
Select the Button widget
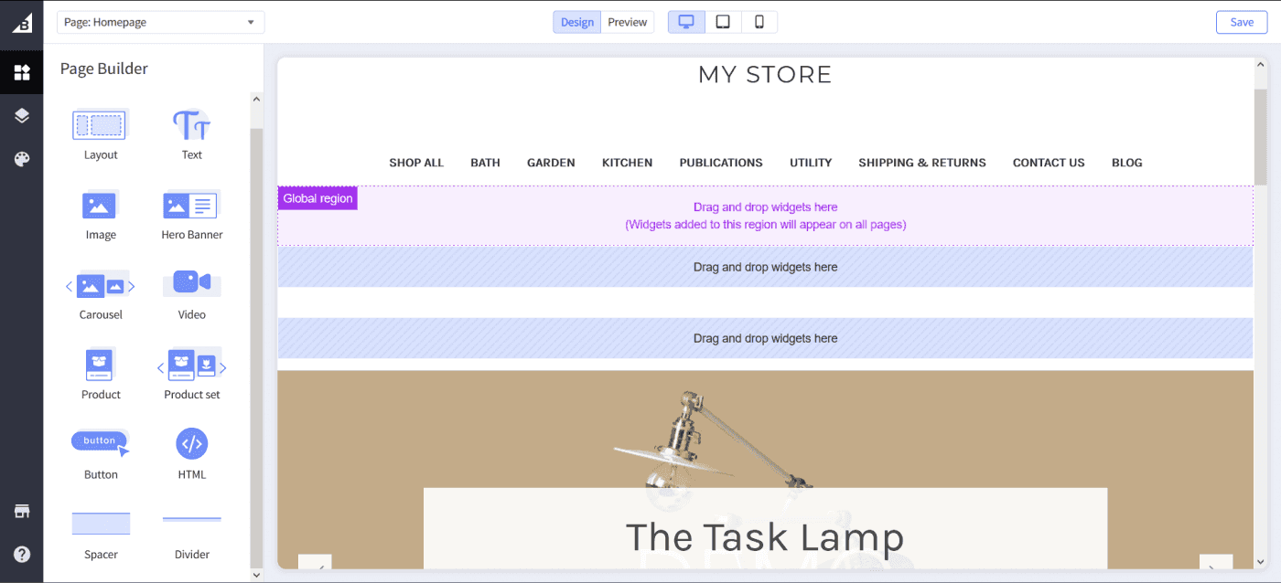[x=101, y=453]
